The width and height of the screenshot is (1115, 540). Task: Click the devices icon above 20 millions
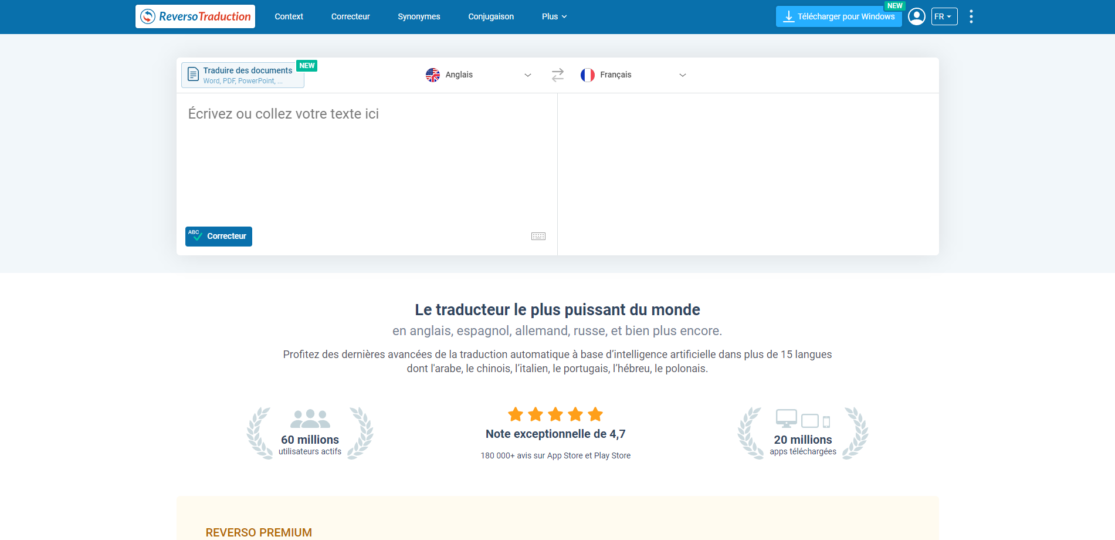click(803, 419)
